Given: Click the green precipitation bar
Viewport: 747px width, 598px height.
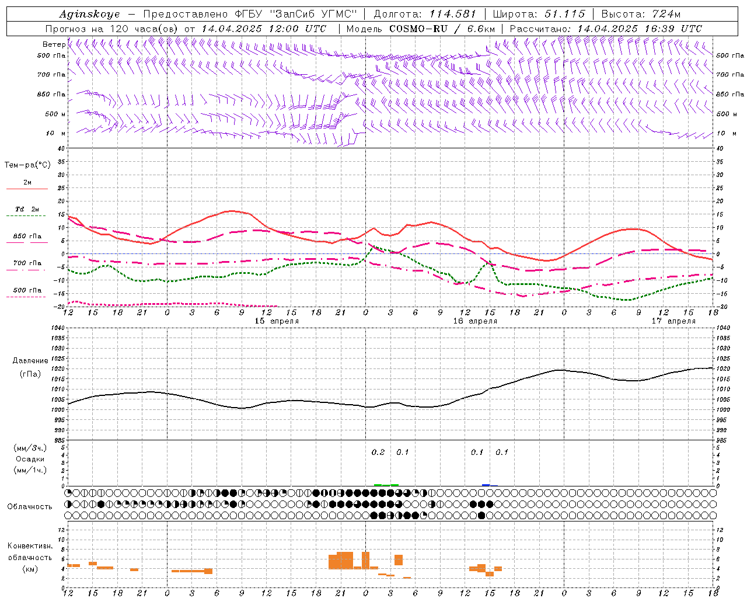Looking at the screenshot, I should pos(386,485).
